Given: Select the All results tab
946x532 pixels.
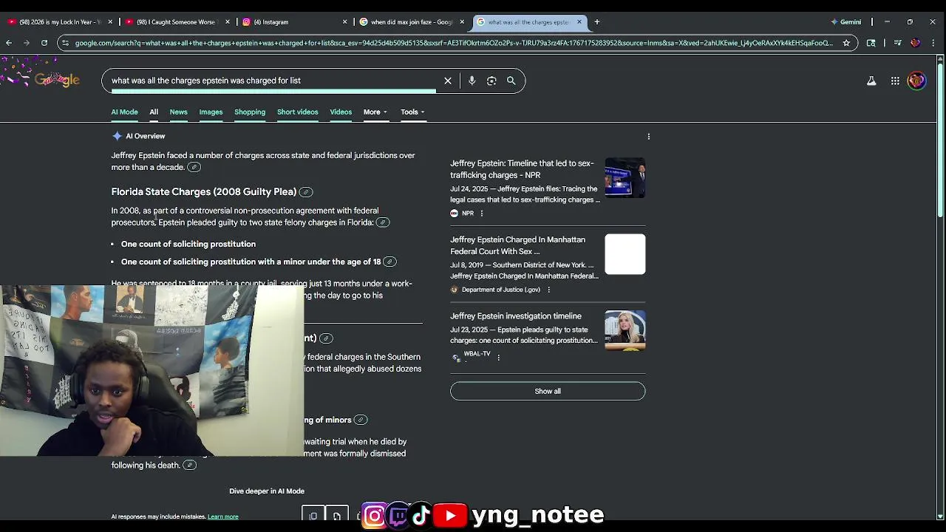Looking at the screenshot, I should (154, 112).
